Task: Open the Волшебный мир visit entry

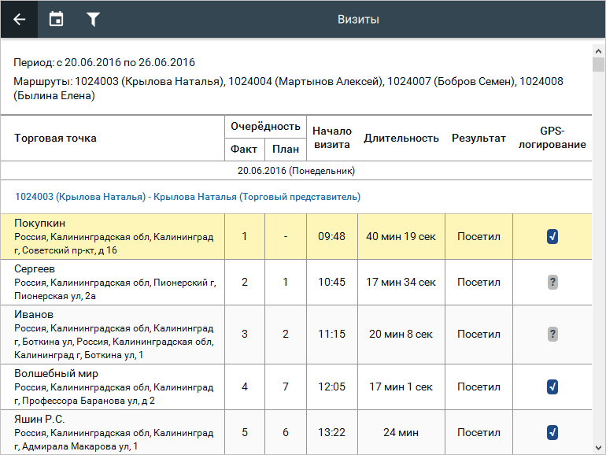Action: [57, 374]
